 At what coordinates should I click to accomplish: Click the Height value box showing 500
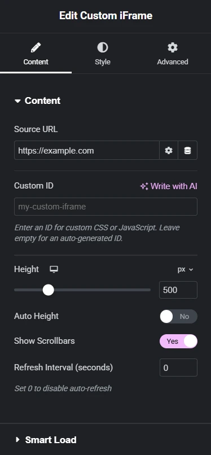178,290
